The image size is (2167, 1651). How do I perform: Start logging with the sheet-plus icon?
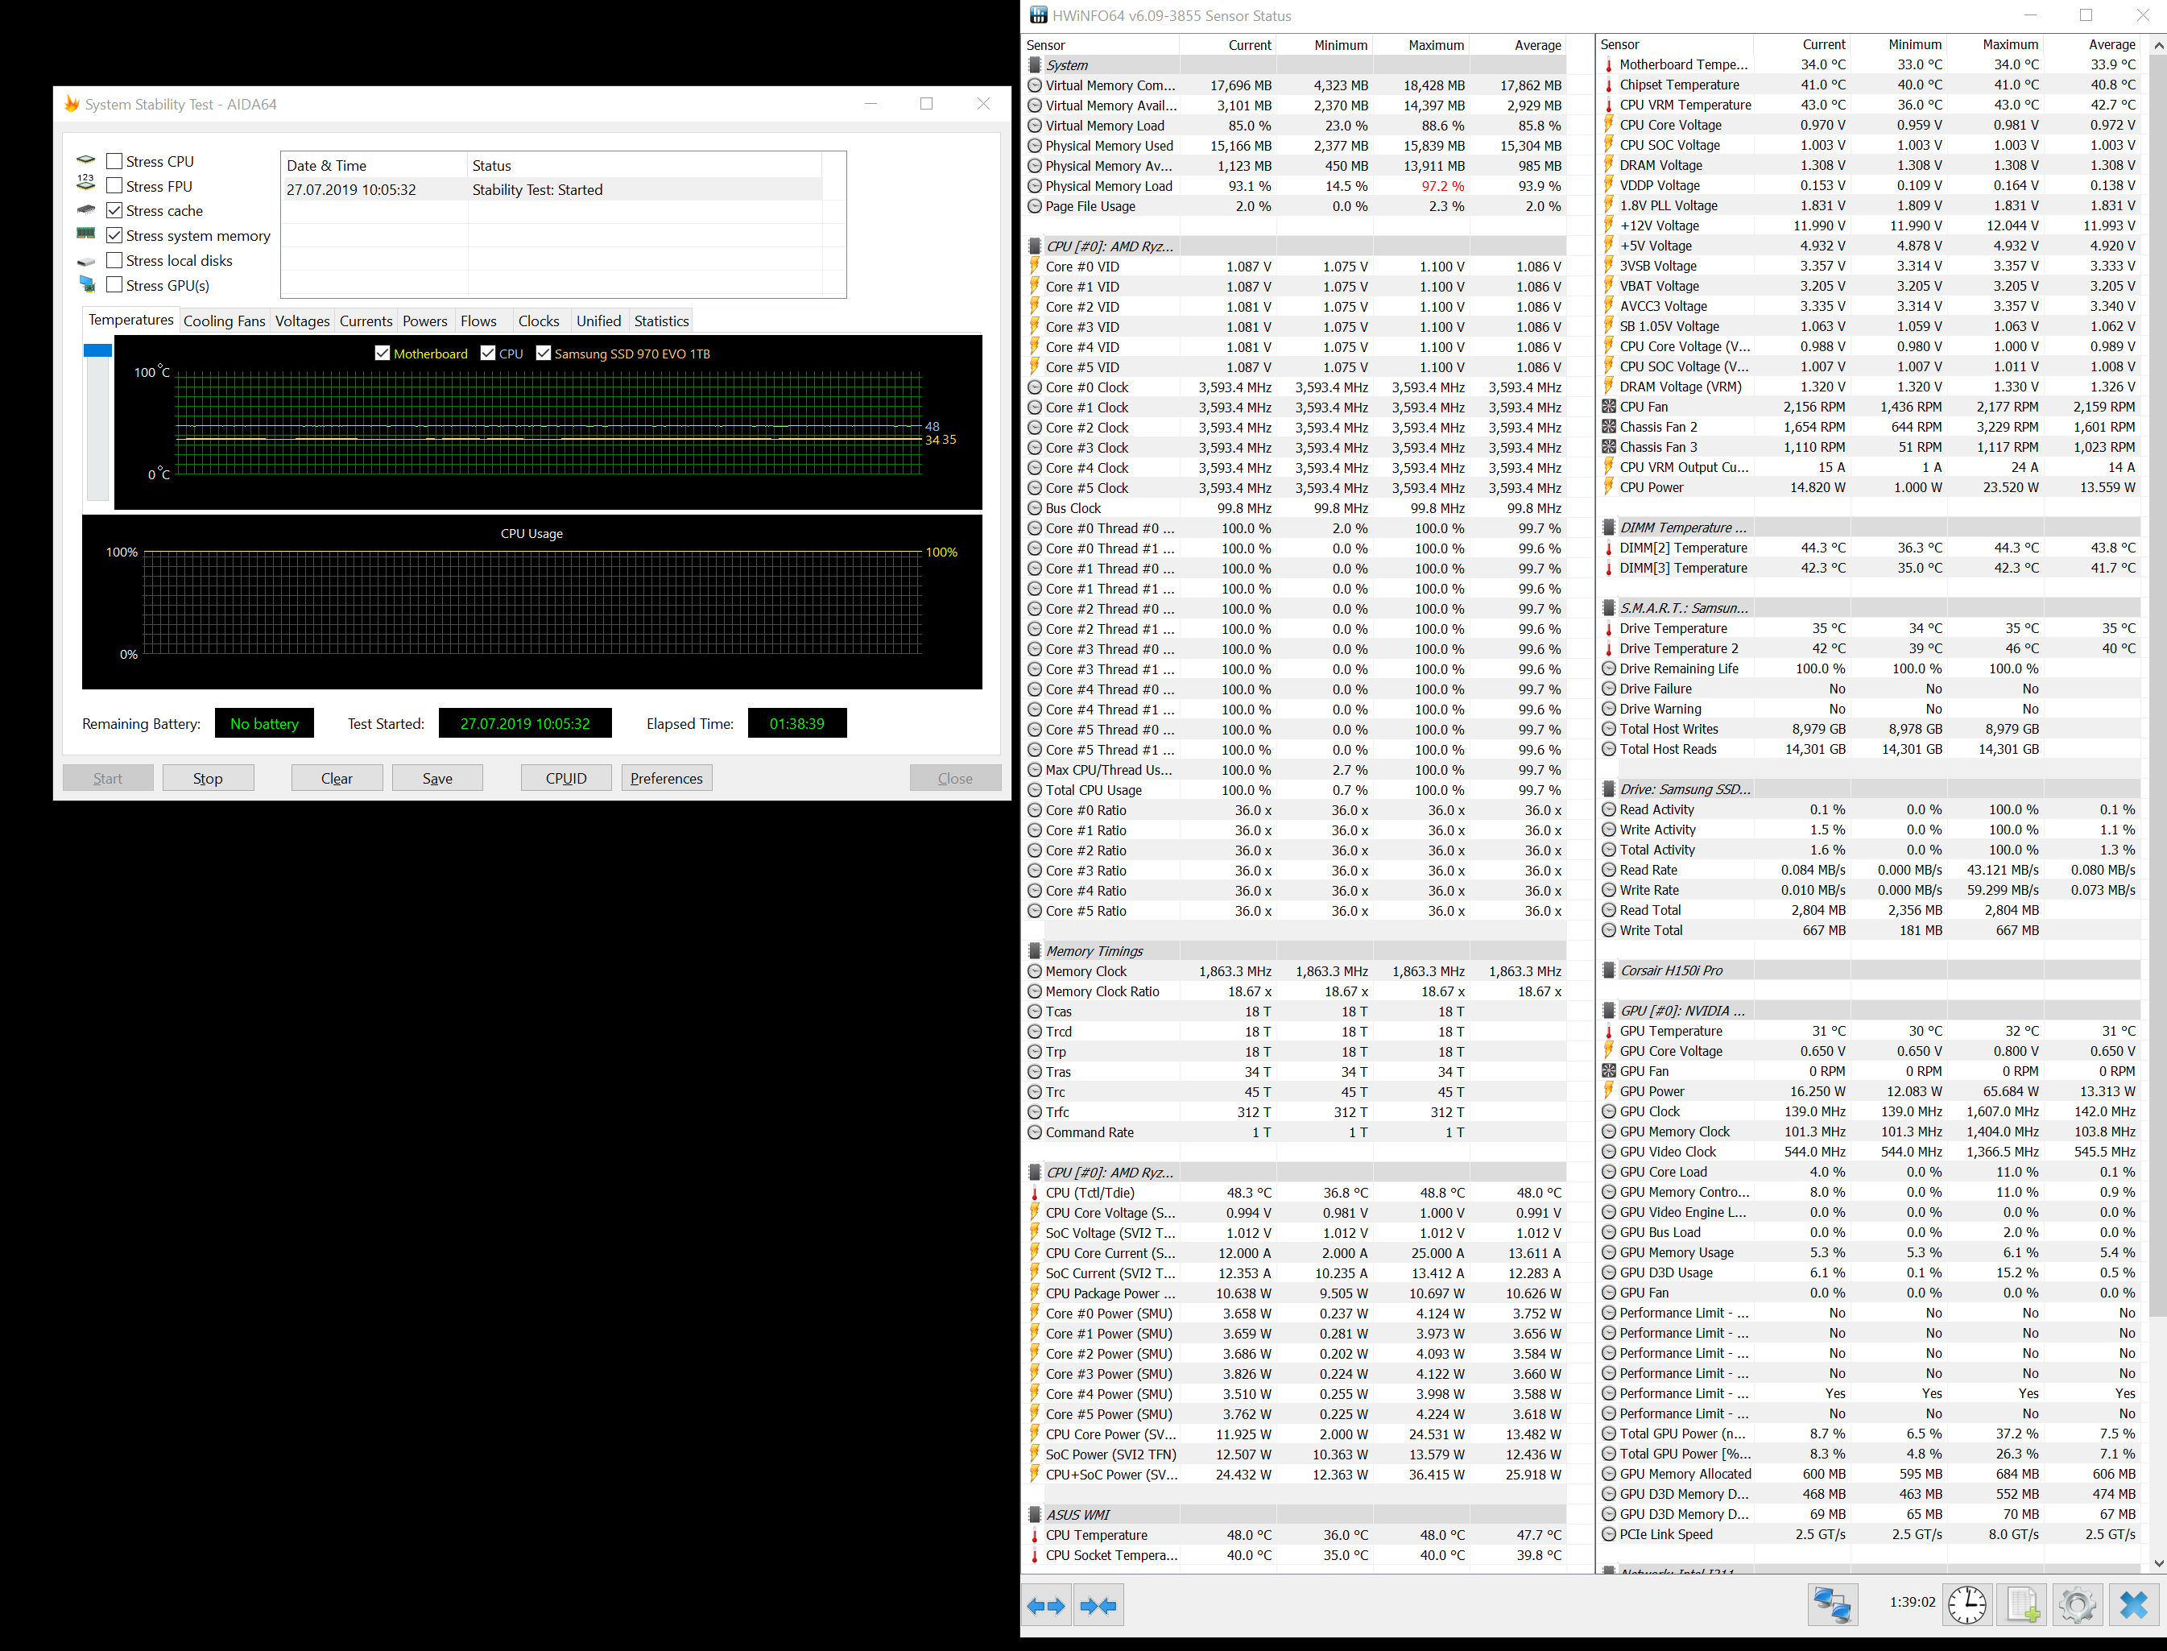point(2023,1605)
